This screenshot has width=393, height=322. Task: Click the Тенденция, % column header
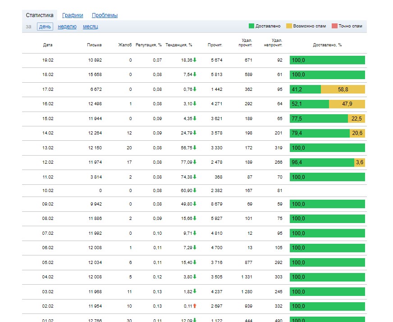179,45
